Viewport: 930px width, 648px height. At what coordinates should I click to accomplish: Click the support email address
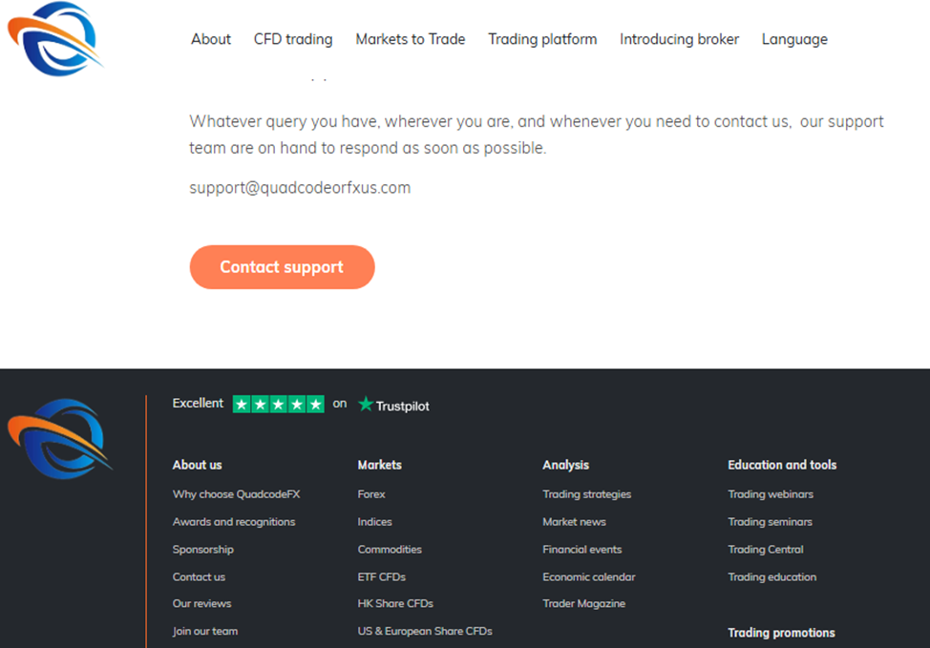[300, 188]
